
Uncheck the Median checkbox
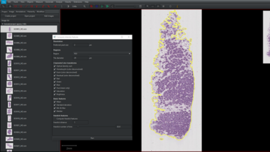pos(54,111)
